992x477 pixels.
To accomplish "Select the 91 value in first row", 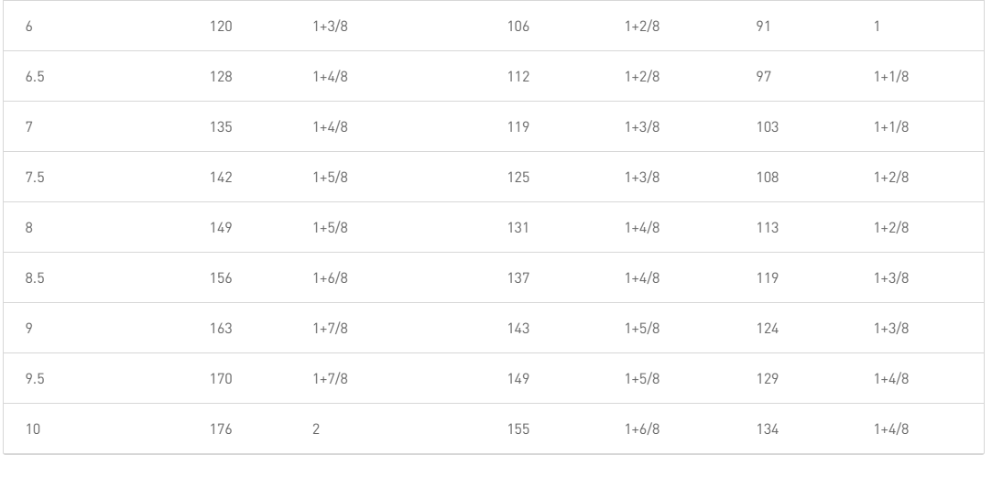I will (764, 27).
